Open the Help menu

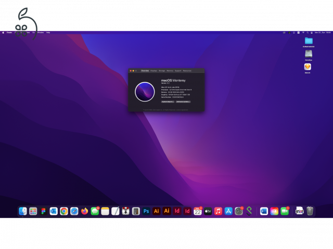tap(48, 33)
